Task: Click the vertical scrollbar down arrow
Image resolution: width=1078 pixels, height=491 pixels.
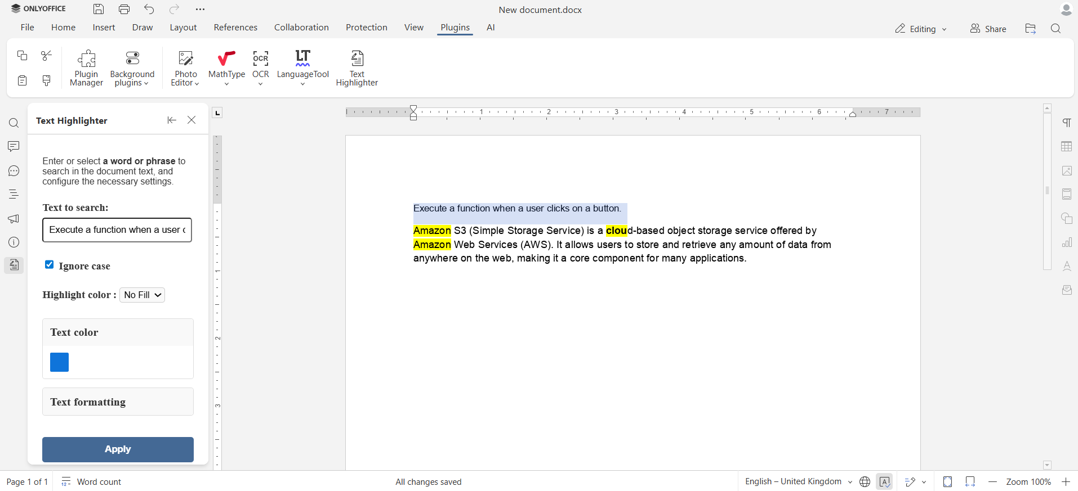Action: (x=1047, y=465)
